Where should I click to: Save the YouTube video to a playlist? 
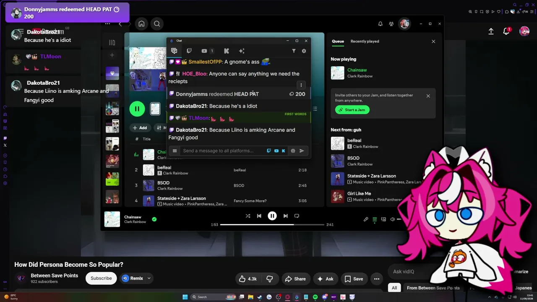pos(354,279)
